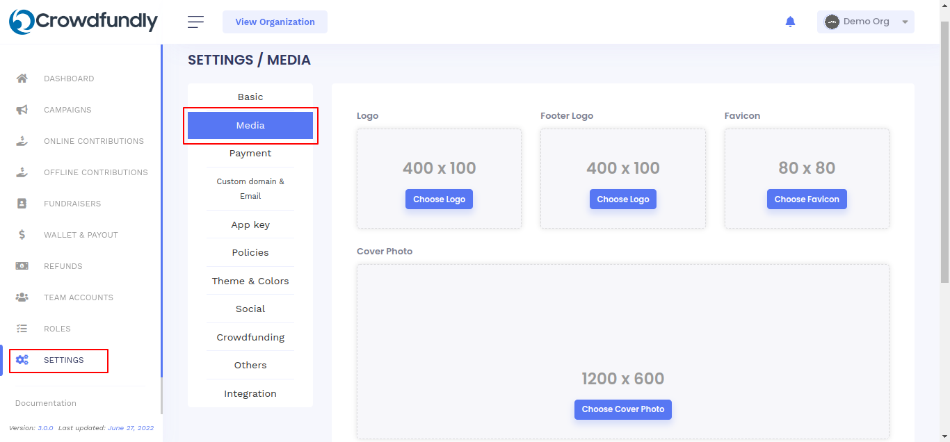Open Campaigns in the sidebar
The height and width of the screenshot is (442, 950).
coord(67,110)
